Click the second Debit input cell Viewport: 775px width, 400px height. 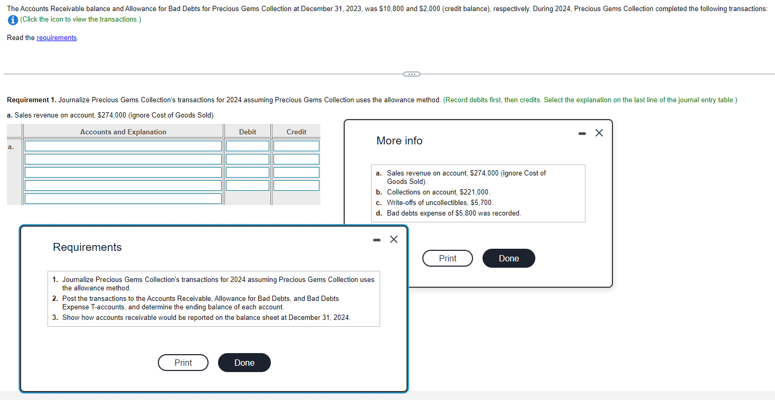click(x=247, y=159)
